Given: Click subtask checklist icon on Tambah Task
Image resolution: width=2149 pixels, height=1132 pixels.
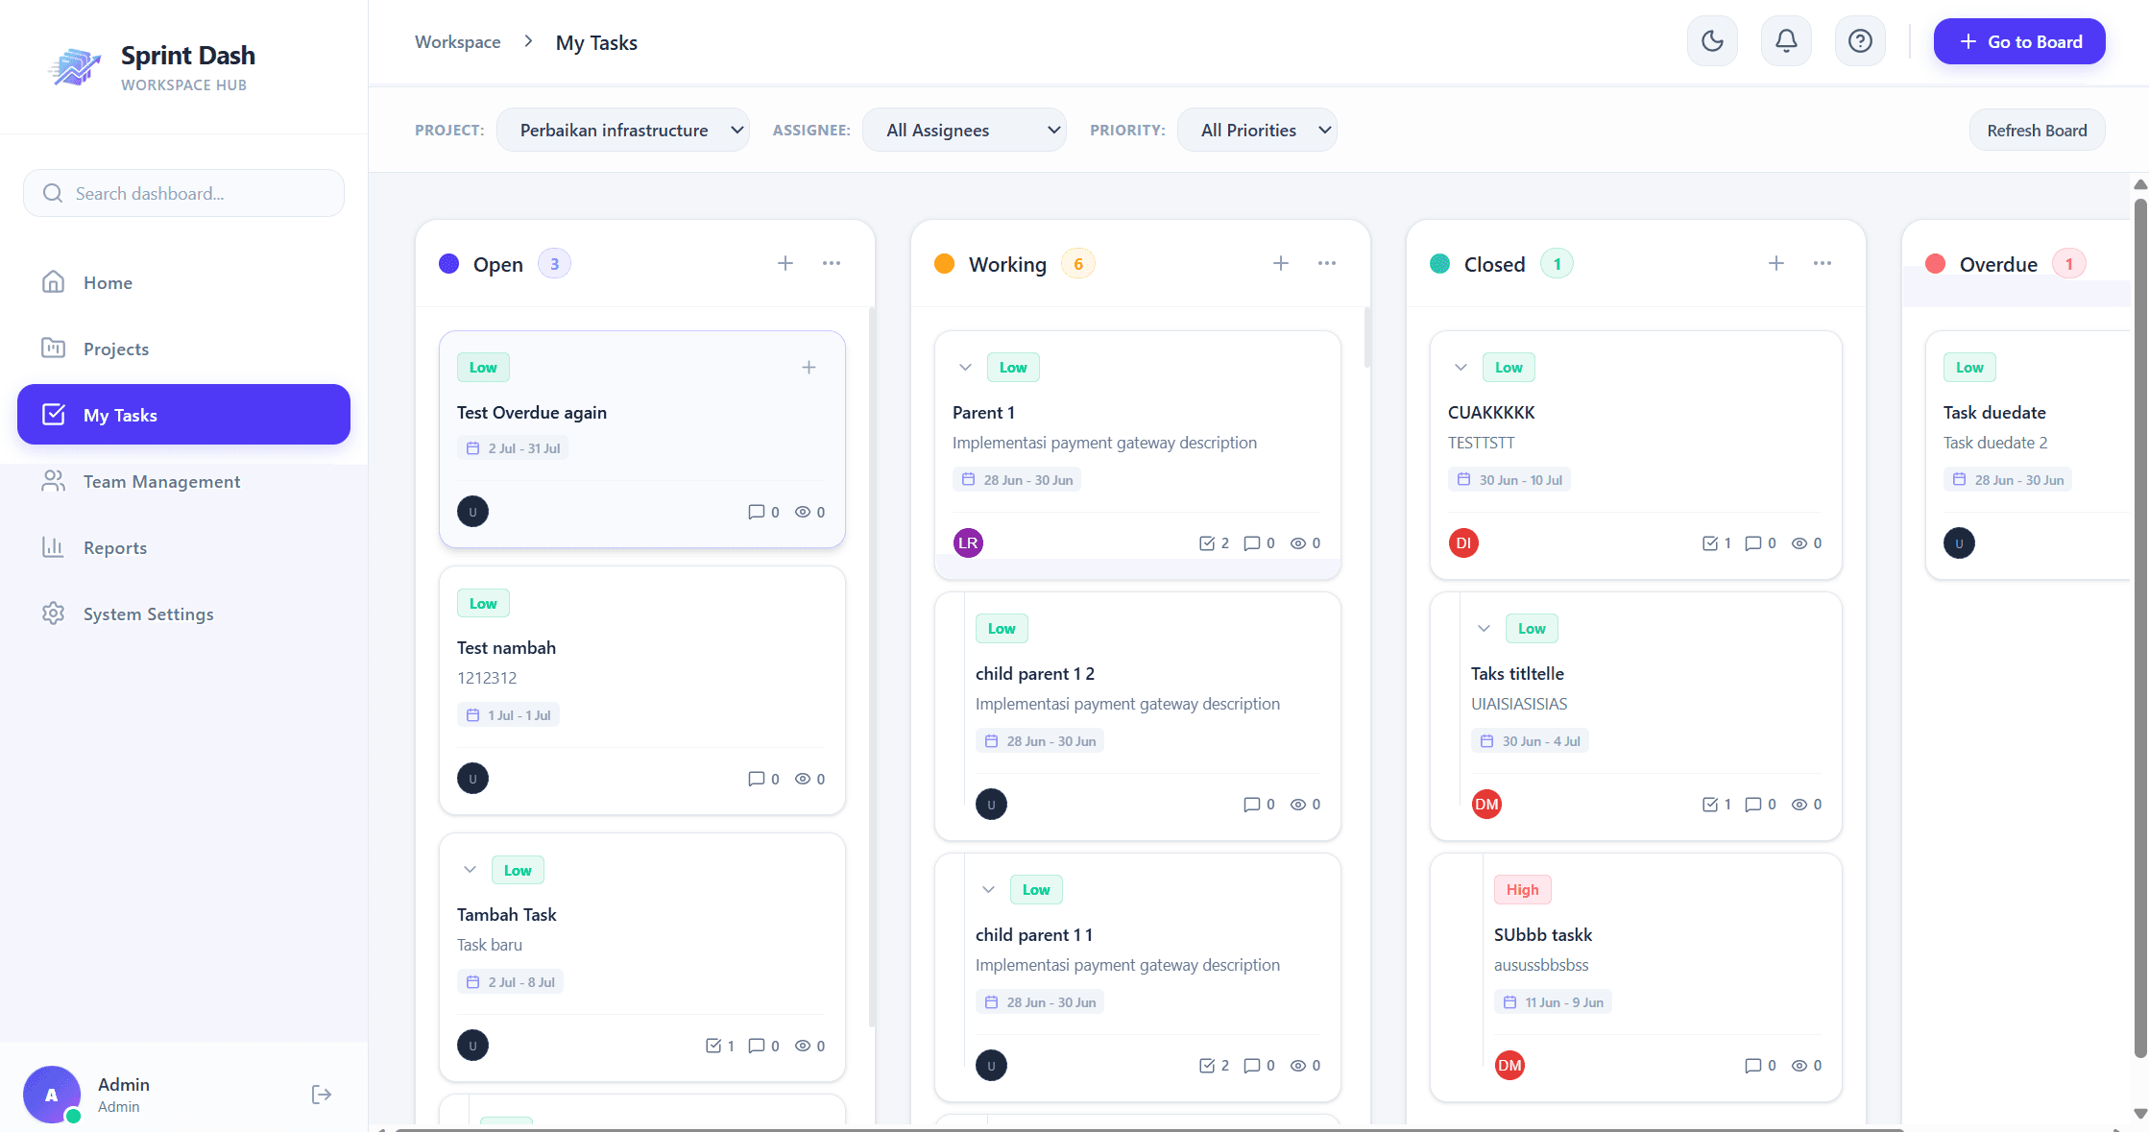Looking at the screenshot, I should (713, 1046).
